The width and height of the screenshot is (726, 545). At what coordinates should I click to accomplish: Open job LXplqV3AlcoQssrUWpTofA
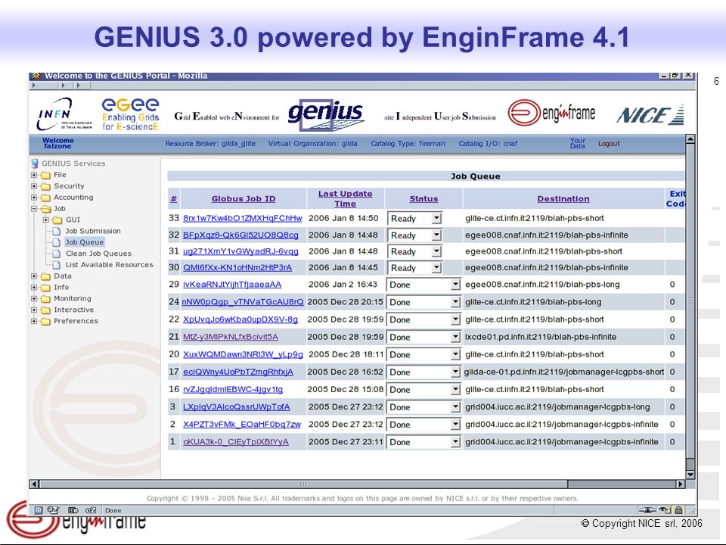[x=236, y=407]
